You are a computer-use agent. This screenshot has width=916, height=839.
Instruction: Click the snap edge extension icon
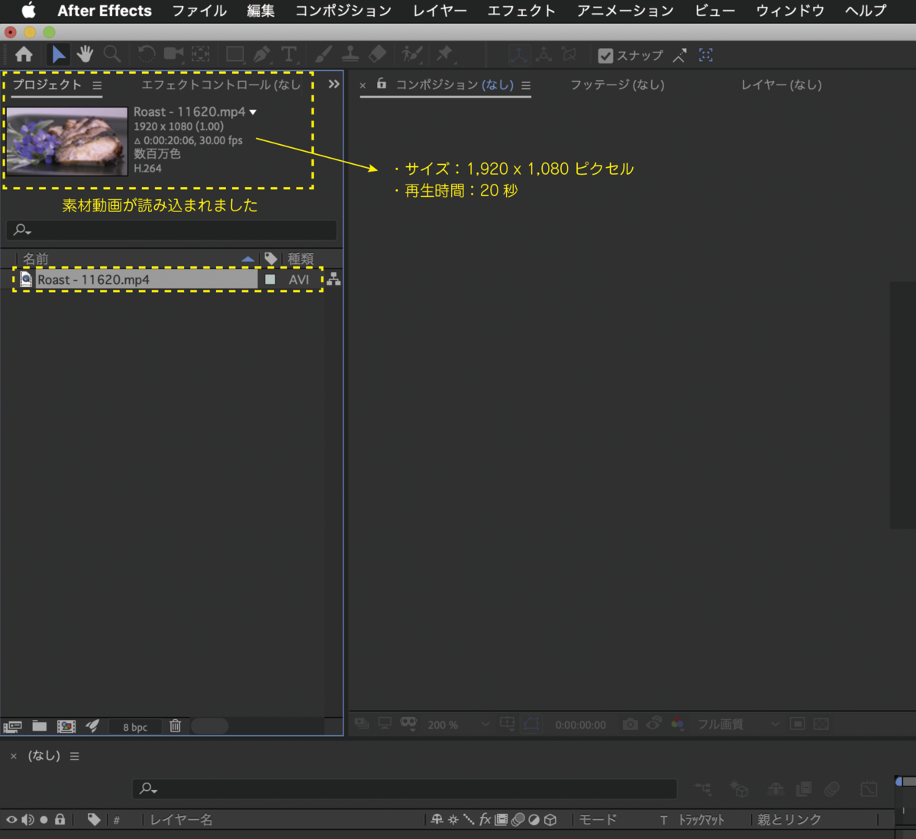(x=679, y=55)
